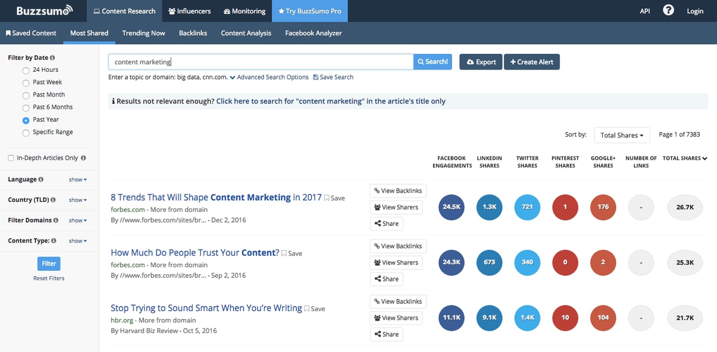Click the info icon beside Country (TLD)
The width and height of the screenshot is (717, 352).
point(53,200)
